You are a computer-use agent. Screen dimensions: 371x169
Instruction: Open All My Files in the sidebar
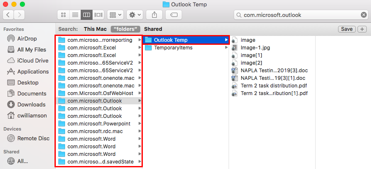tap(27, 50)
